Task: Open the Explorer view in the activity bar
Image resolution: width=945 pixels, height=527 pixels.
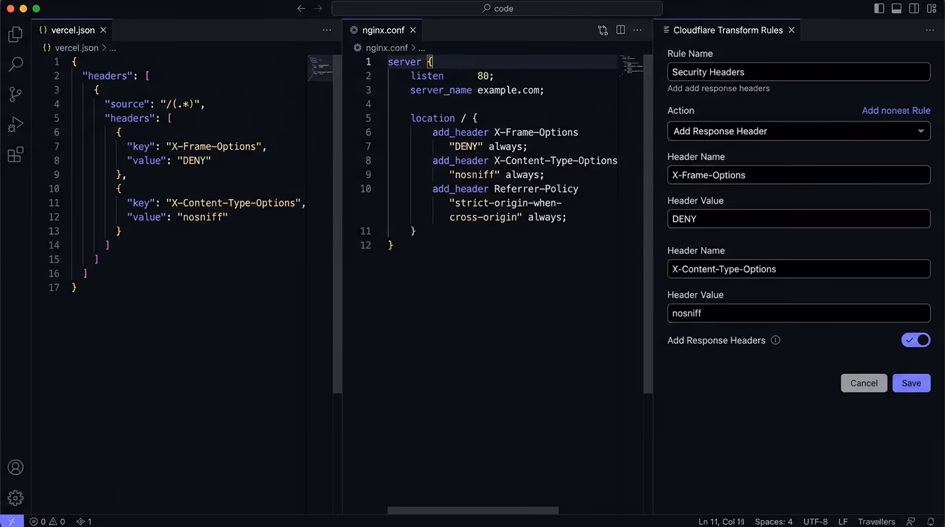Action: point(15,34)
